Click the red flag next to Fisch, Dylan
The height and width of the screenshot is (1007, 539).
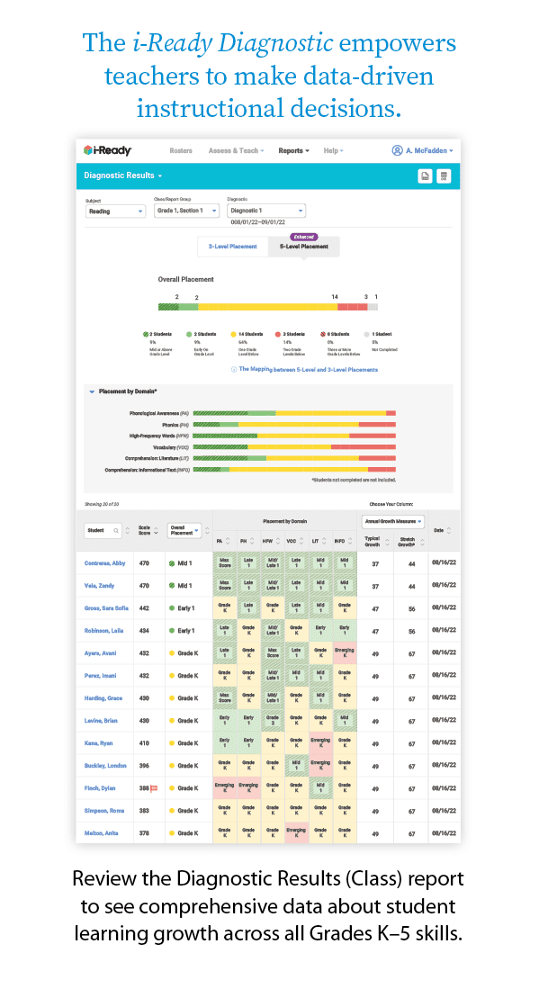coord(154,788)
